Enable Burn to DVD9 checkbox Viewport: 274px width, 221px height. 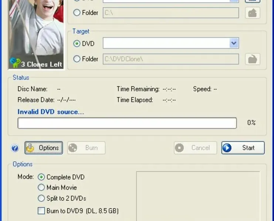click(41, 211)
